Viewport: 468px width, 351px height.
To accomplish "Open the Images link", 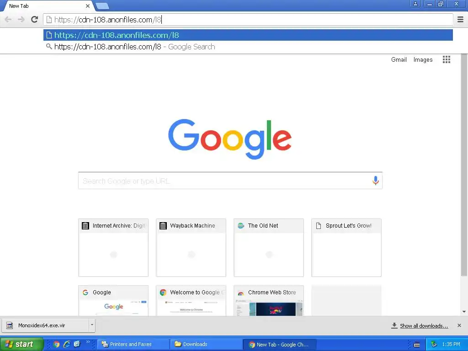I will pos(423,59).
